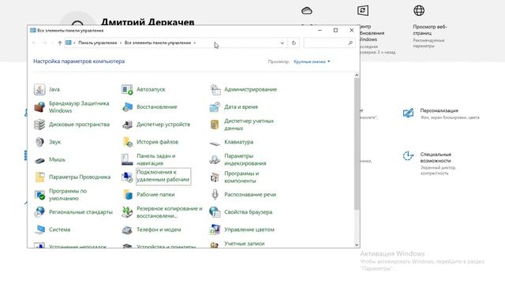Go up one folder level arrow
Image resolution: width=505 pixels, height=284 pixels.
(60, 43)
